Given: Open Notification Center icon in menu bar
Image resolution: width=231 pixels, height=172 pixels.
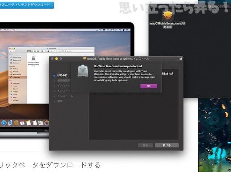Looking at the screenshot, I should pyautogui.click(x=127, y=30).
